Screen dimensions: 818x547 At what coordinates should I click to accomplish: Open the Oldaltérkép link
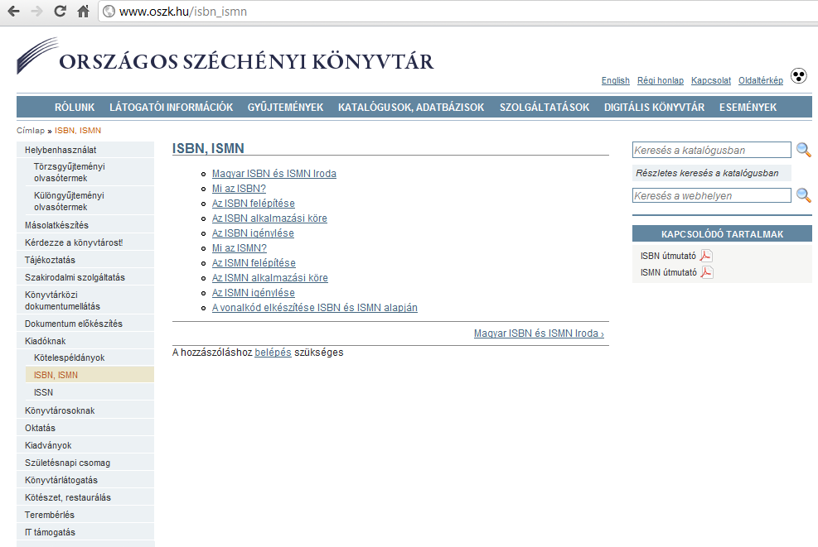pos(761,80)
